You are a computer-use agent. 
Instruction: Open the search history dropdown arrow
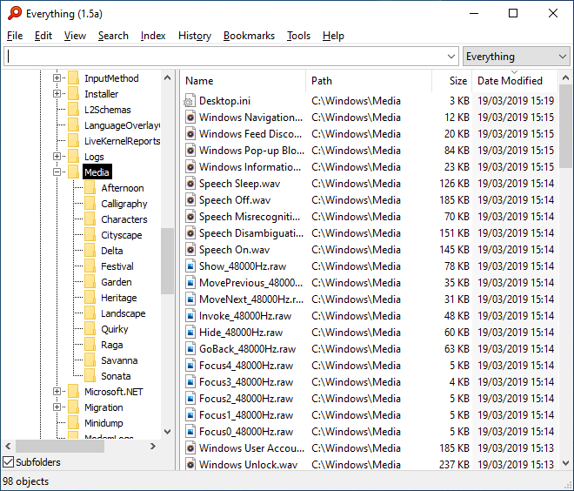(x=451, y=57)
